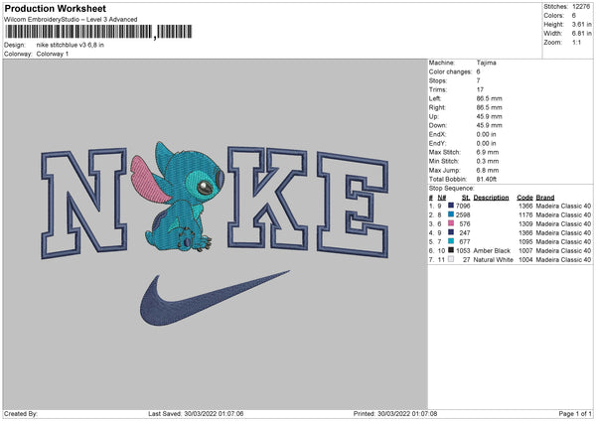
Task: Click the 'Colorway 1' text
Action: (x=53, y=54)
